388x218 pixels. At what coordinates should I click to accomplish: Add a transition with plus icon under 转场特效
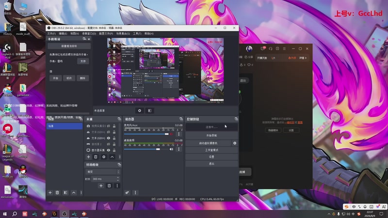[101, 186]
